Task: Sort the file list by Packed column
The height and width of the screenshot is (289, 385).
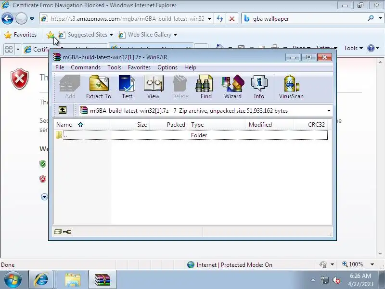Action: coord(169,125)
